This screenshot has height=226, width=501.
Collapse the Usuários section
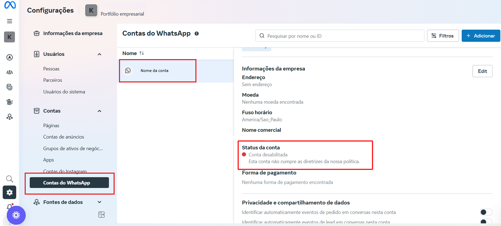pyautogui.click(x=99, y=54)
